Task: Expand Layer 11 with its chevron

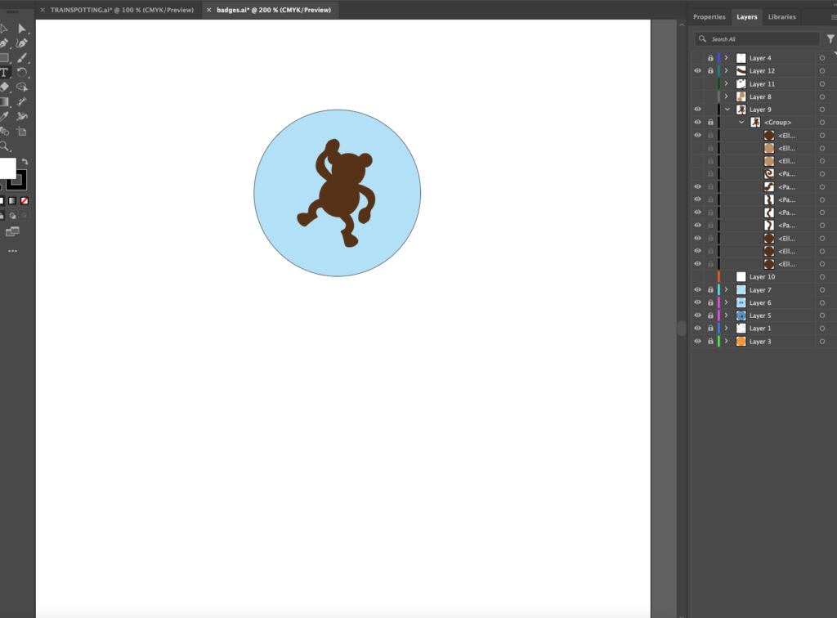Action: coord(727,83)
